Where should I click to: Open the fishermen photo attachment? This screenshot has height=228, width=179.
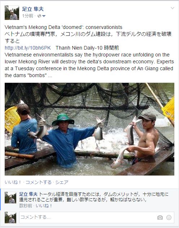pyautogui.click(x=89, y=129)
